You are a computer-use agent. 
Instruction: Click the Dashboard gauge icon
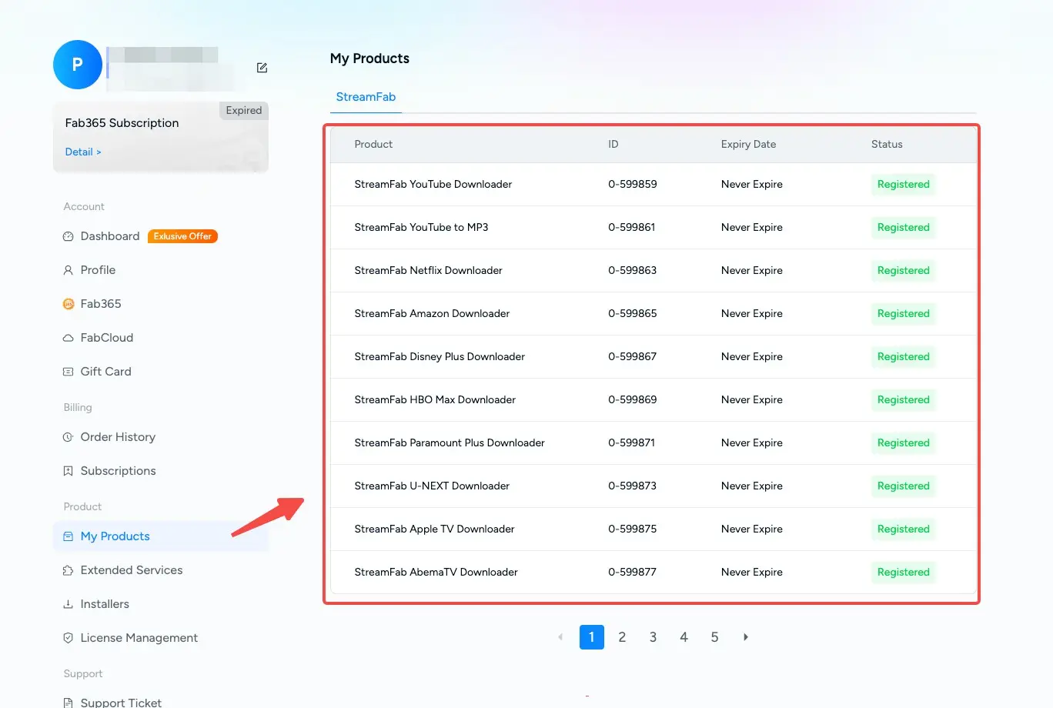(x=68, y=236)
